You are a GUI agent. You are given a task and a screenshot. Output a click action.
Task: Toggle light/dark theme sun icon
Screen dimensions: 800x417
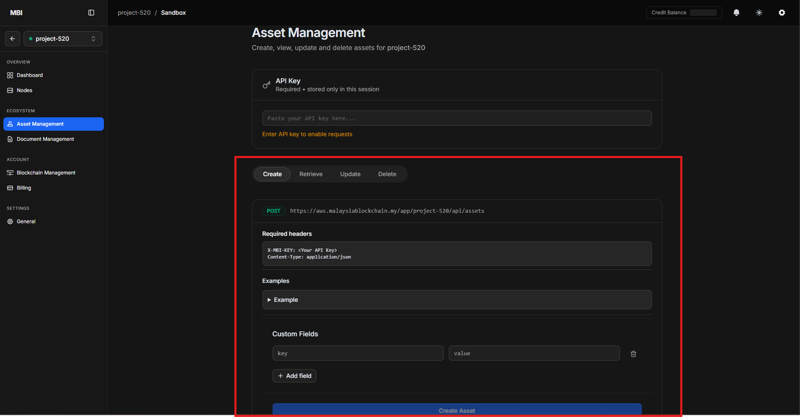tap(759, 13)
